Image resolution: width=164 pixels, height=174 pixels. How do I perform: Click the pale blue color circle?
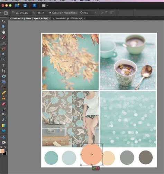point(69,158)
